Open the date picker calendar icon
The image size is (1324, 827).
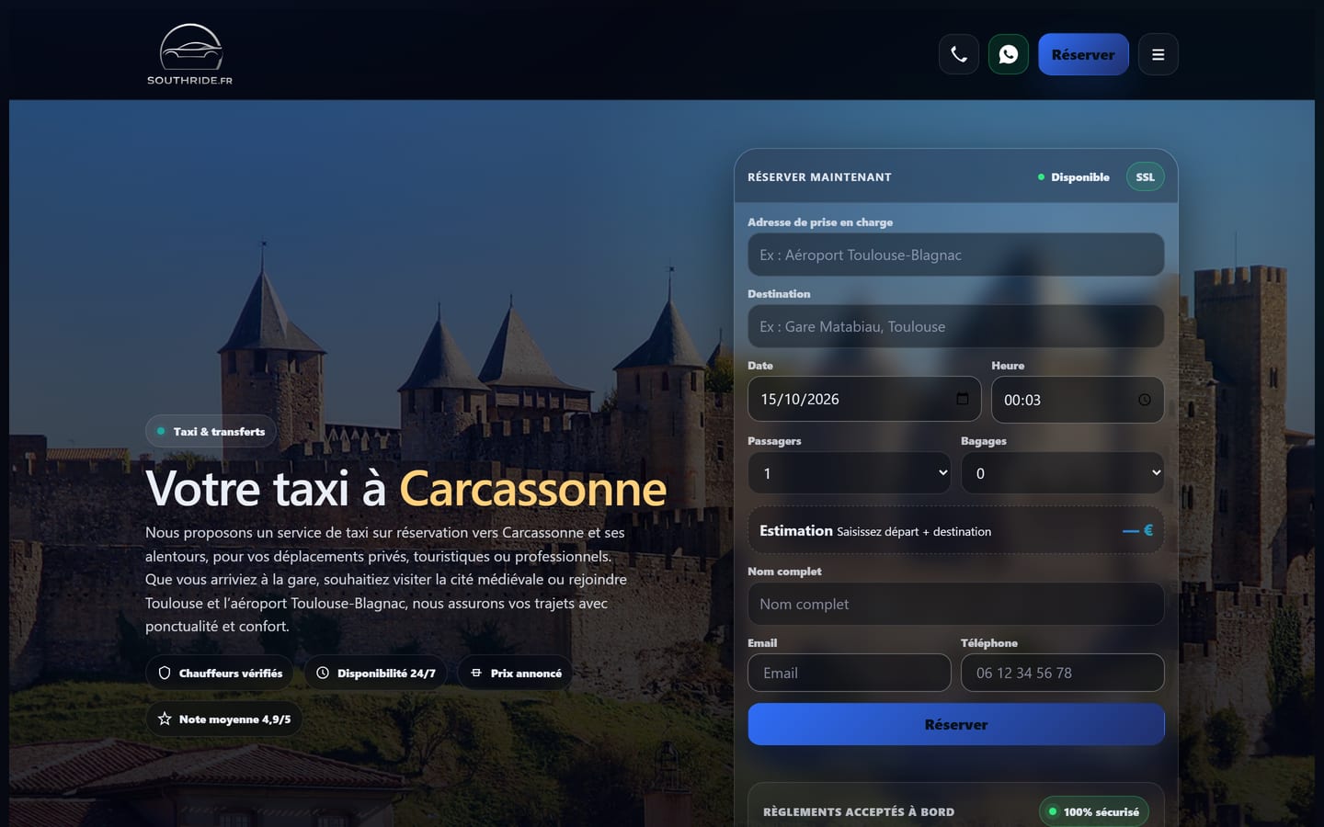[962, 399]
